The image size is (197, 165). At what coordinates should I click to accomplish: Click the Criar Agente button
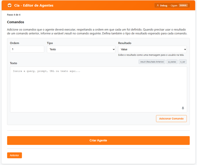98,140
